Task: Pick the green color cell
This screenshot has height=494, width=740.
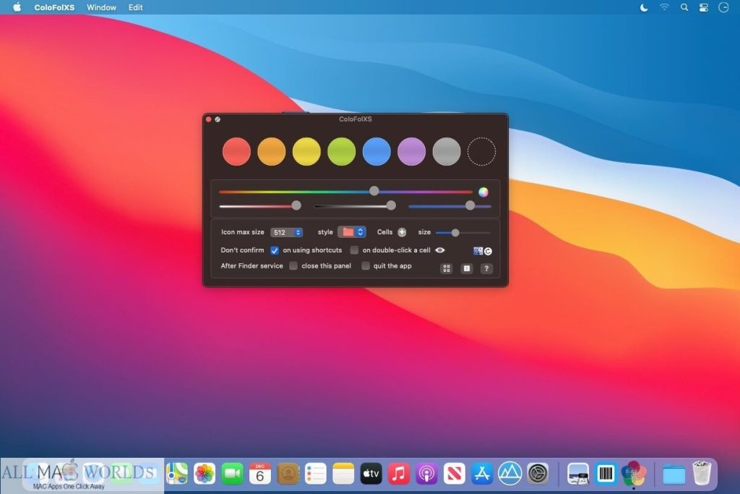Action: click(x=341, y=152)
